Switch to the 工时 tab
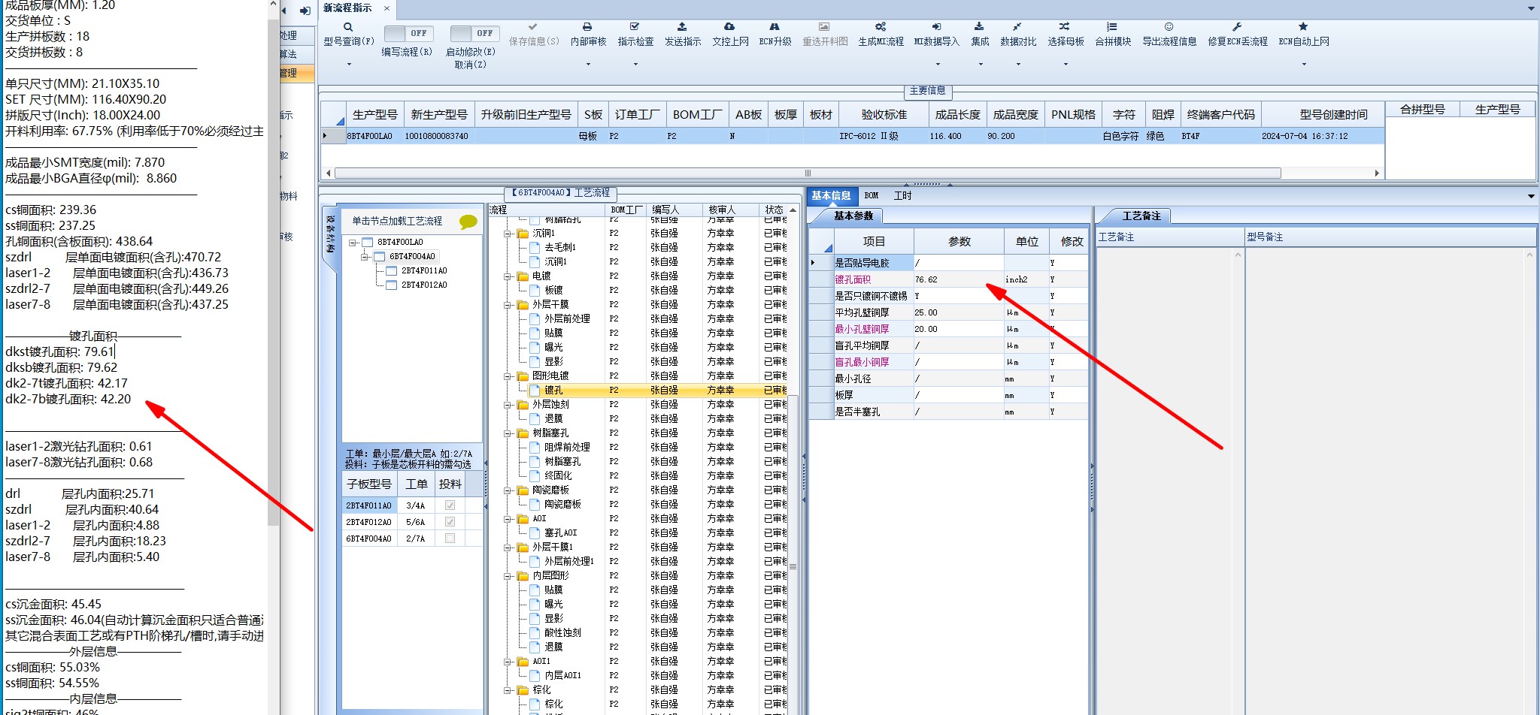Screen dimensions: 1540x715 [x=902, y=195]
